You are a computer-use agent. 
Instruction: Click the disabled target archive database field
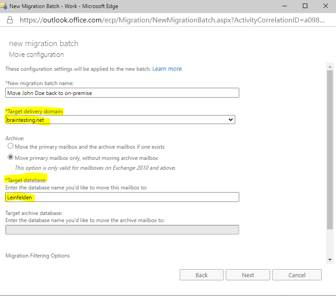coord(122,230)
